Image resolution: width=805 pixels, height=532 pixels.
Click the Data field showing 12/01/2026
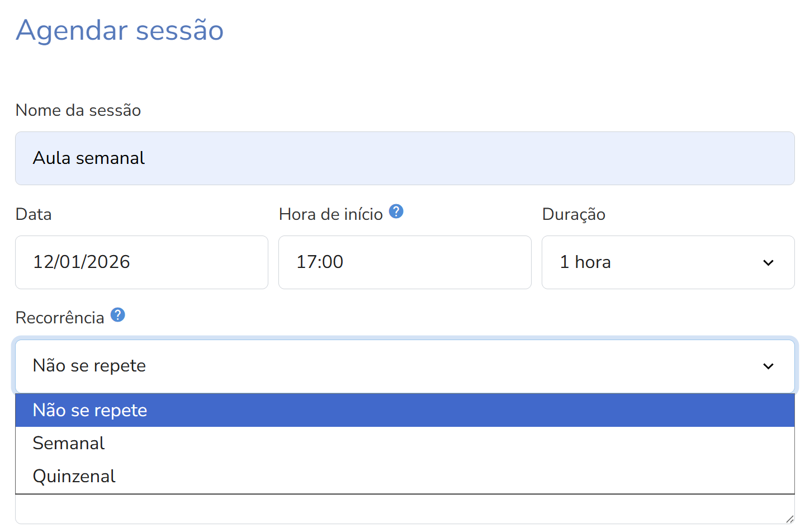tap(141, 262)
